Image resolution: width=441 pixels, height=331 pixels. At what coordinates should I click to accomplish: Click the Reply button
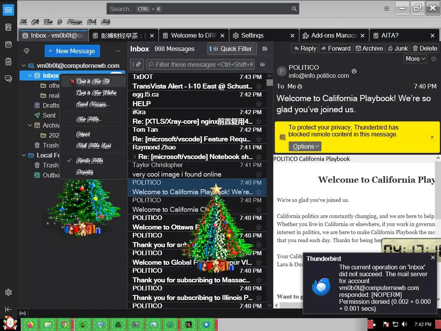tap(305, 48)
